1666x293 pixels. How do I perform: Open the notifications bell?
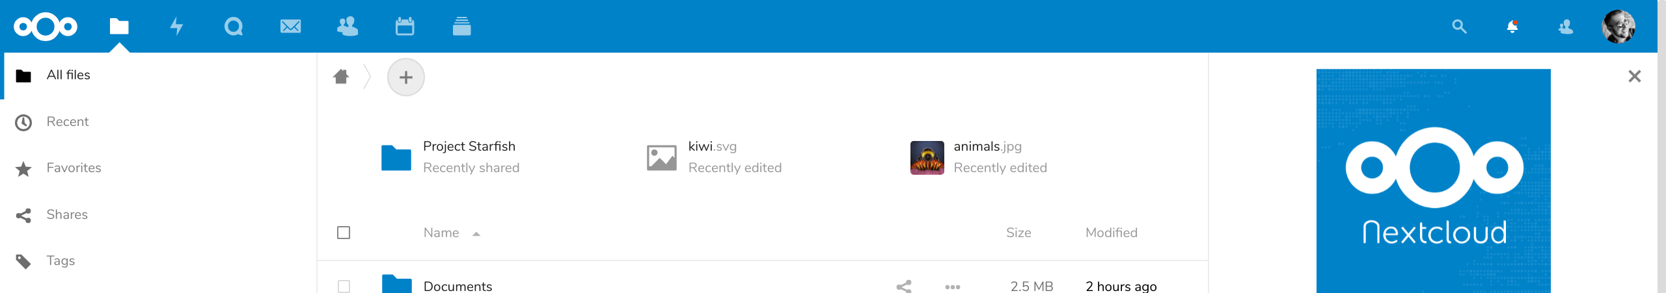click(x=1512, y=27)
